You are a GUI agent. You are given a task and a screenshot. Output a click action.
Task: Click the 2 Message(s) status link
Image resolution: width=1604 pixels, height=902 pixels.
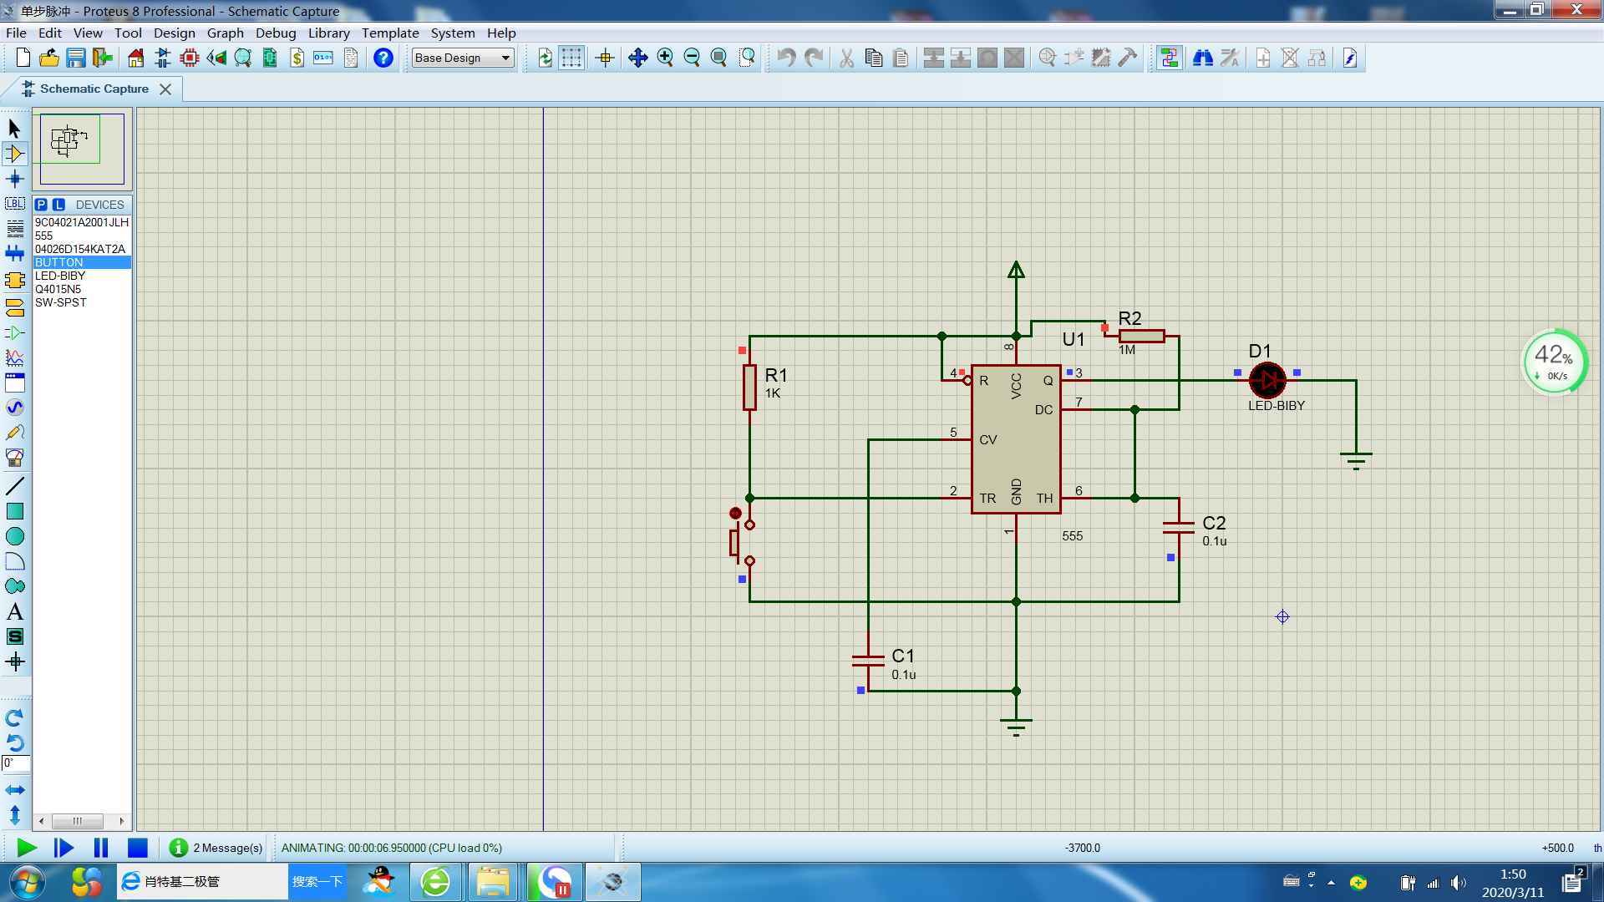[227, 848]
